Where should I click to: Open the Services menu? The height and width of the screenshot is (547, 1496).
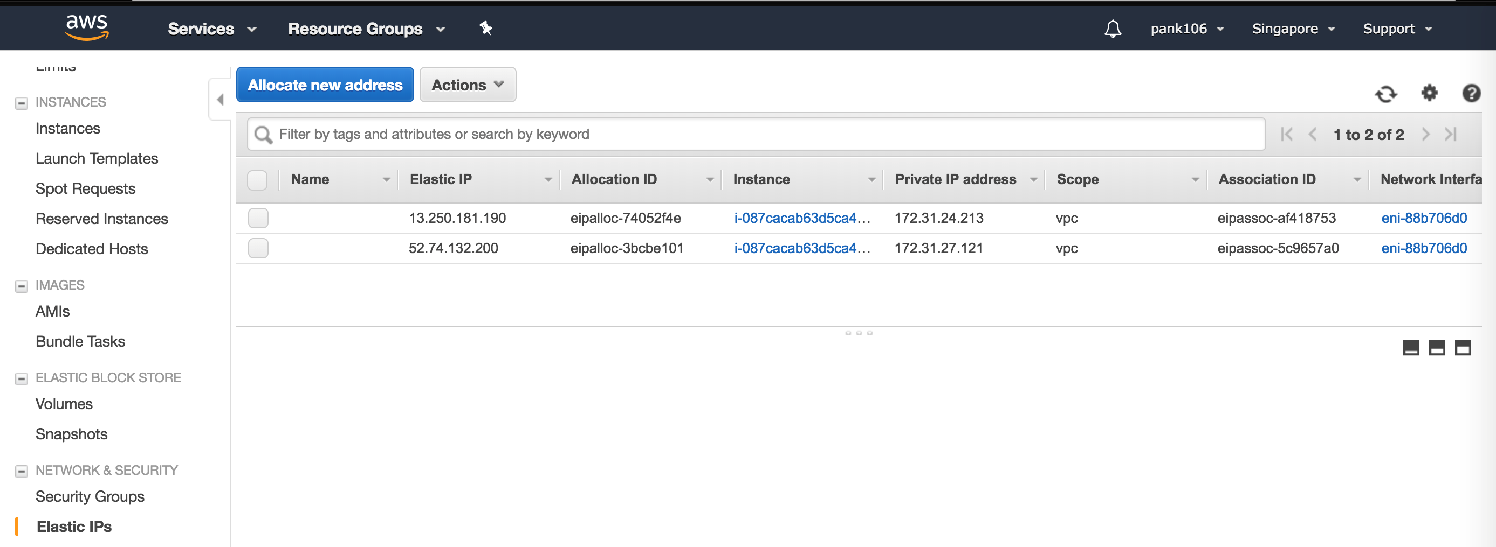pos(211,29)
